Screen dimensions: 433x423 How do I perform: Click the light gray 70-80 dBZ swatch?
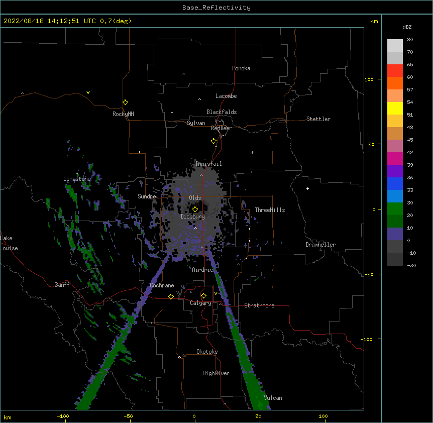click(395, 46)
